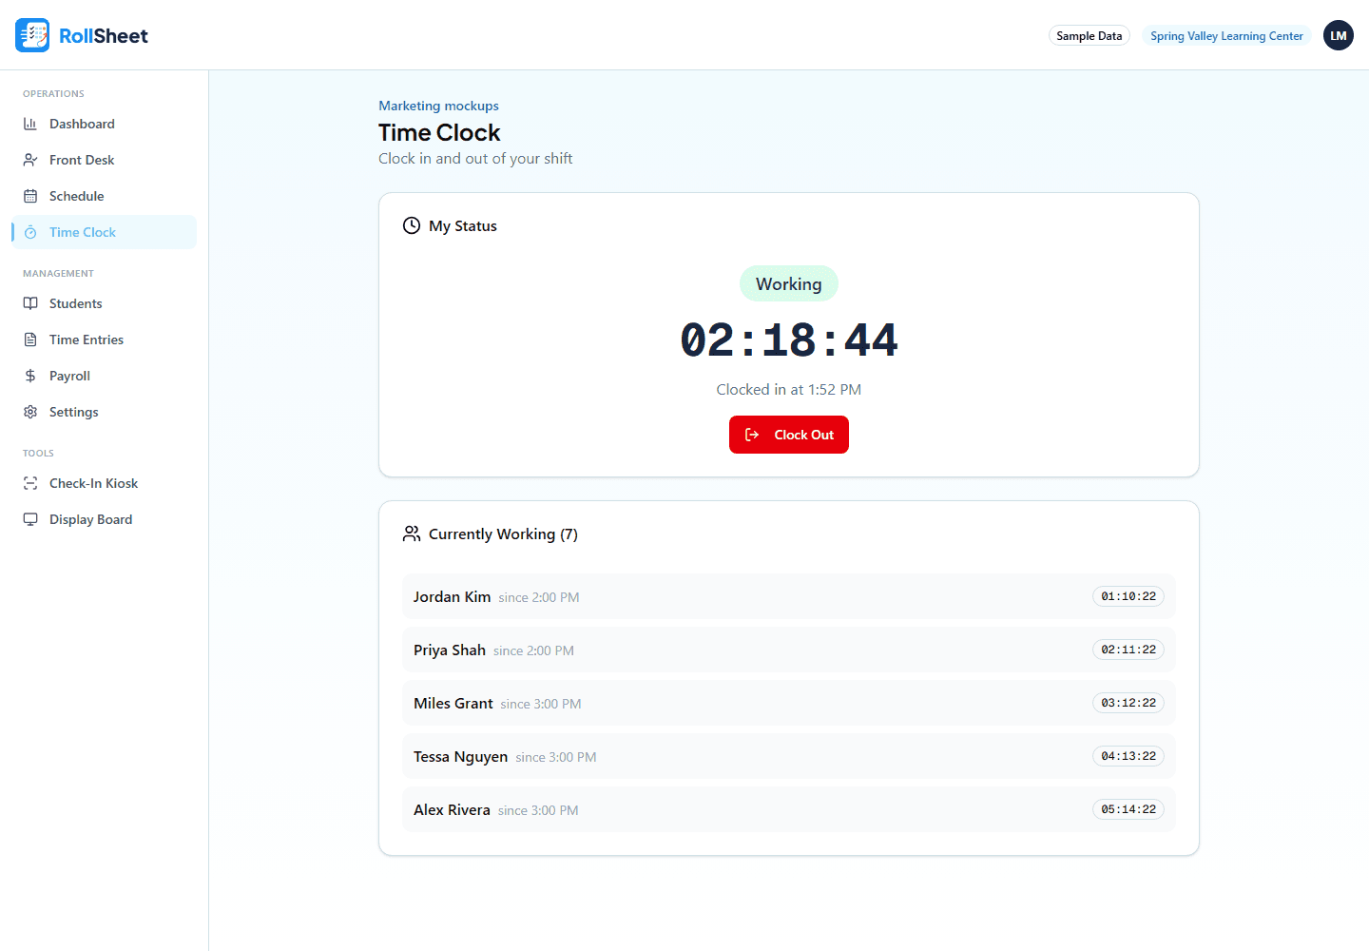
Task: Select the Tessa Nguyen row
Action: tap(789, 756)
